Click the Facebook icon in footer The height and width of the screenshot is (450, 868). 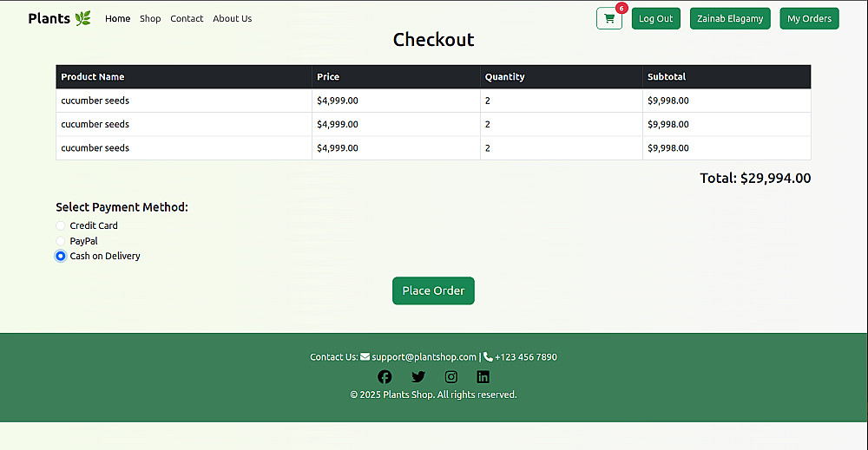click(x=385, y=376)
